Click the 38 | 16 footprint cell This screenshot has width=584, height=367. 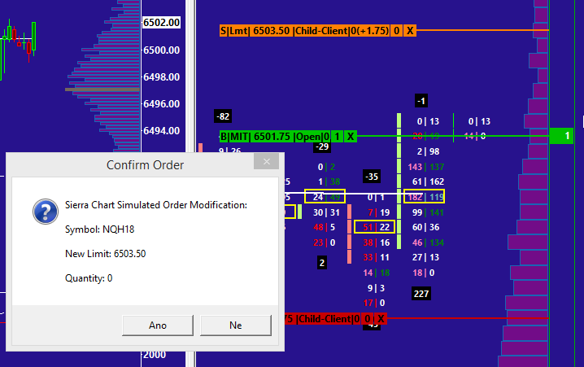pyautogui.click(x=376, y=242)
